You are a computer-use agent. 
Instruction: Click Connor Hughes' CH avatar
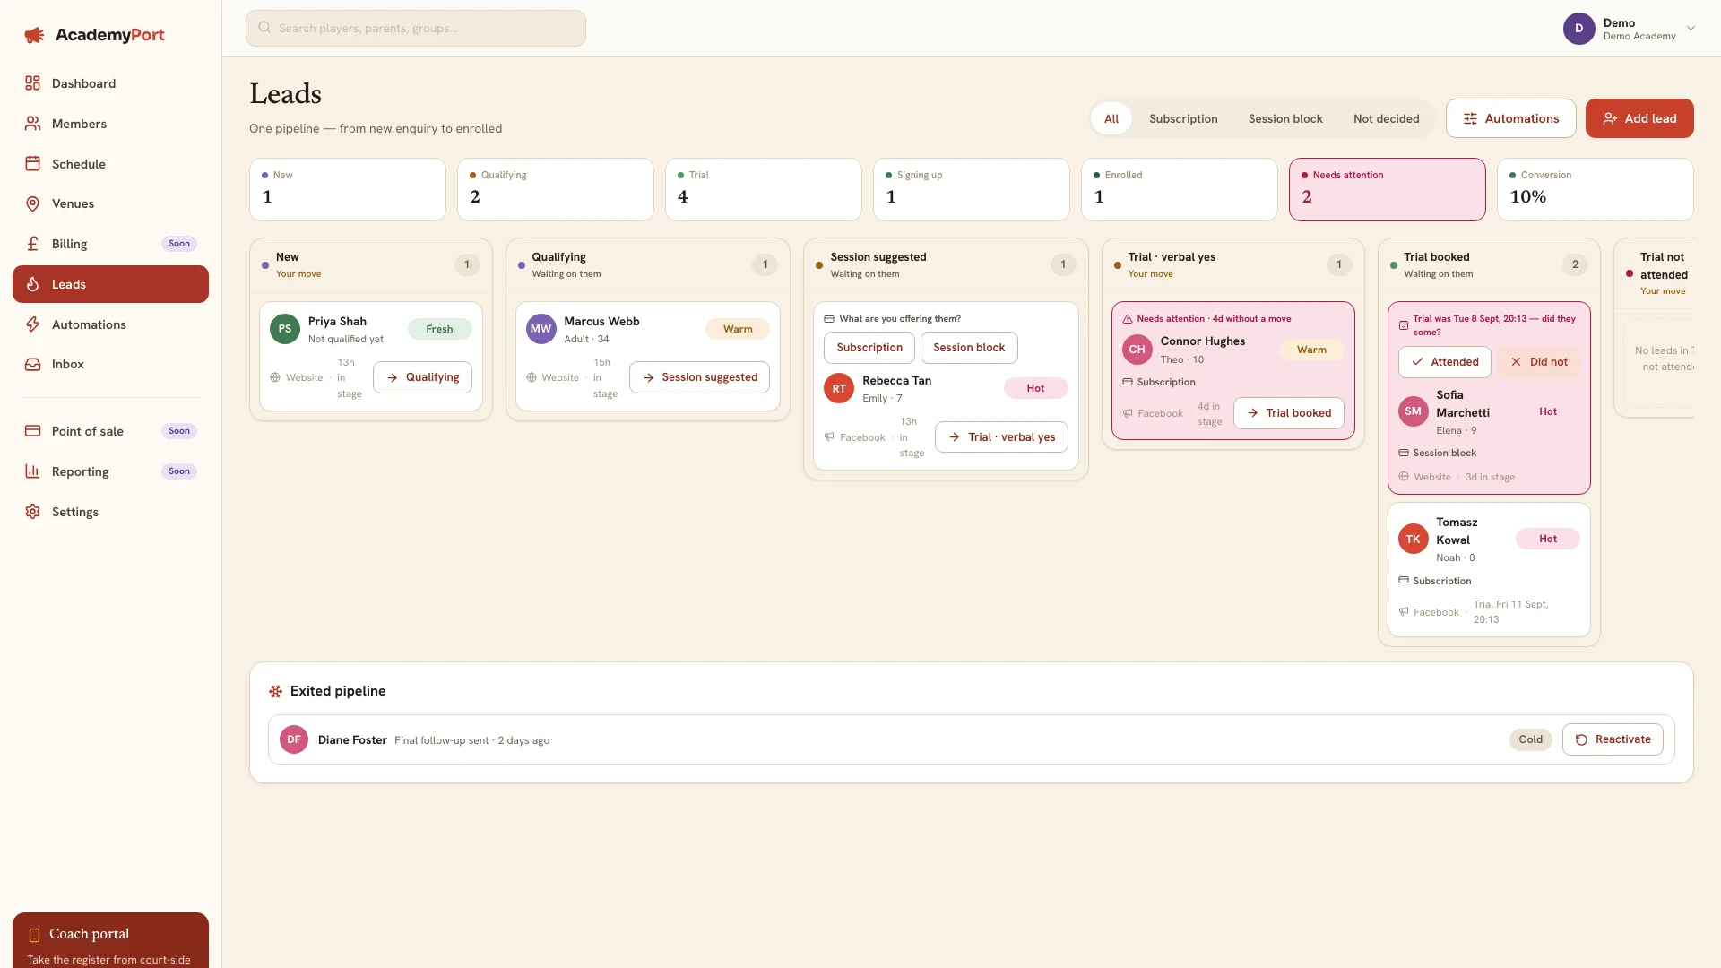pyautogui.click(x=1137, y=350)
